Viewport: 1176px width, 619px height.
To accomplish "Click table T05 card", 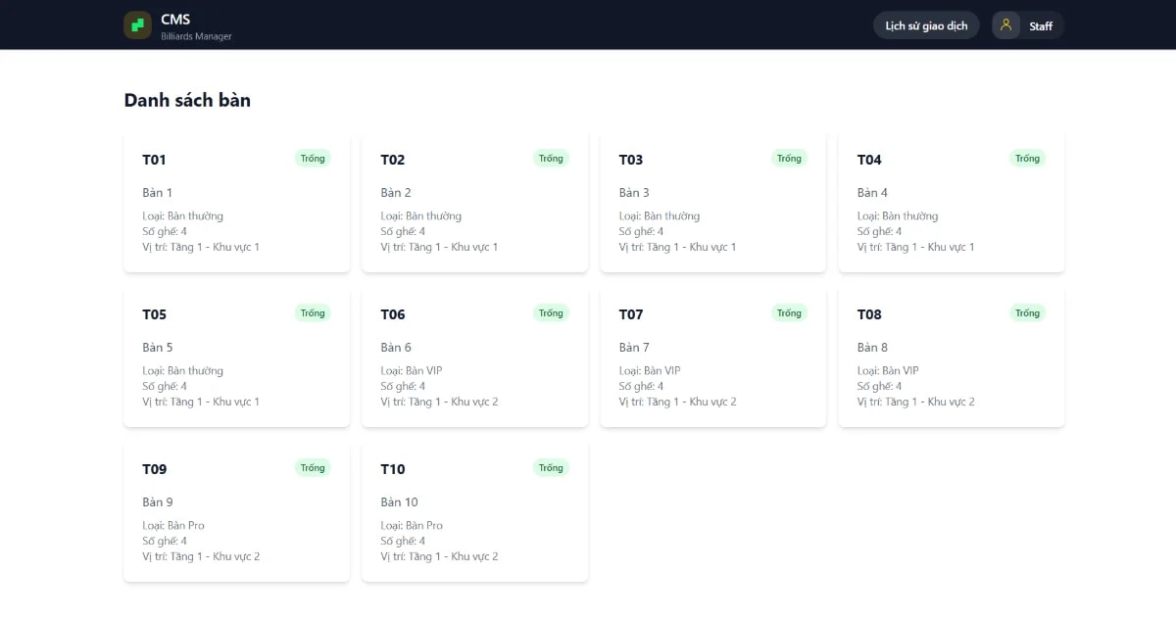I will pos(236,356).
